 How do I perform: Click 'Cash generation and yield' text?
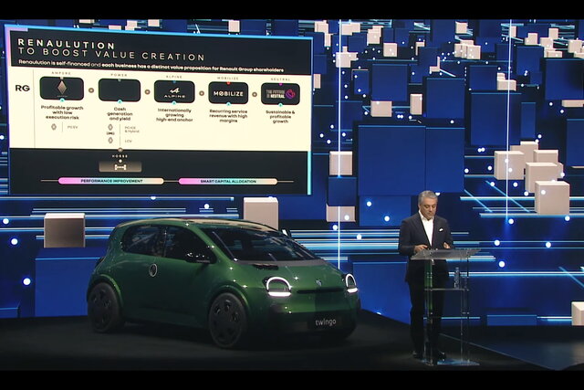[x=120, y=114]
